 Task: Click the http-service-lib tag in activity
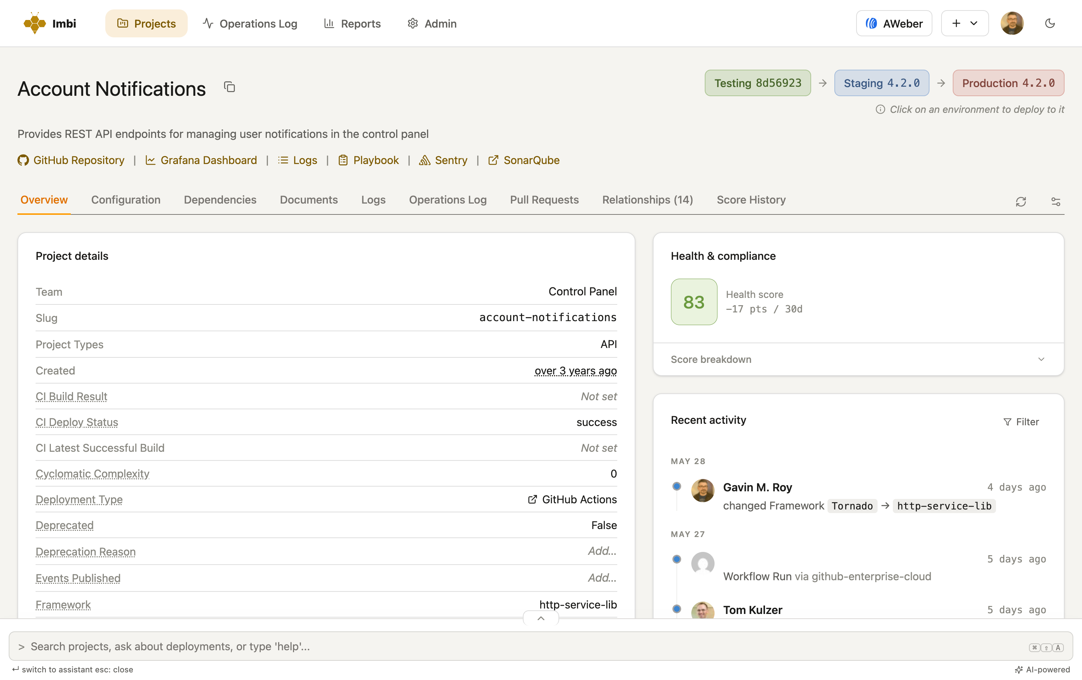[944, 506]
